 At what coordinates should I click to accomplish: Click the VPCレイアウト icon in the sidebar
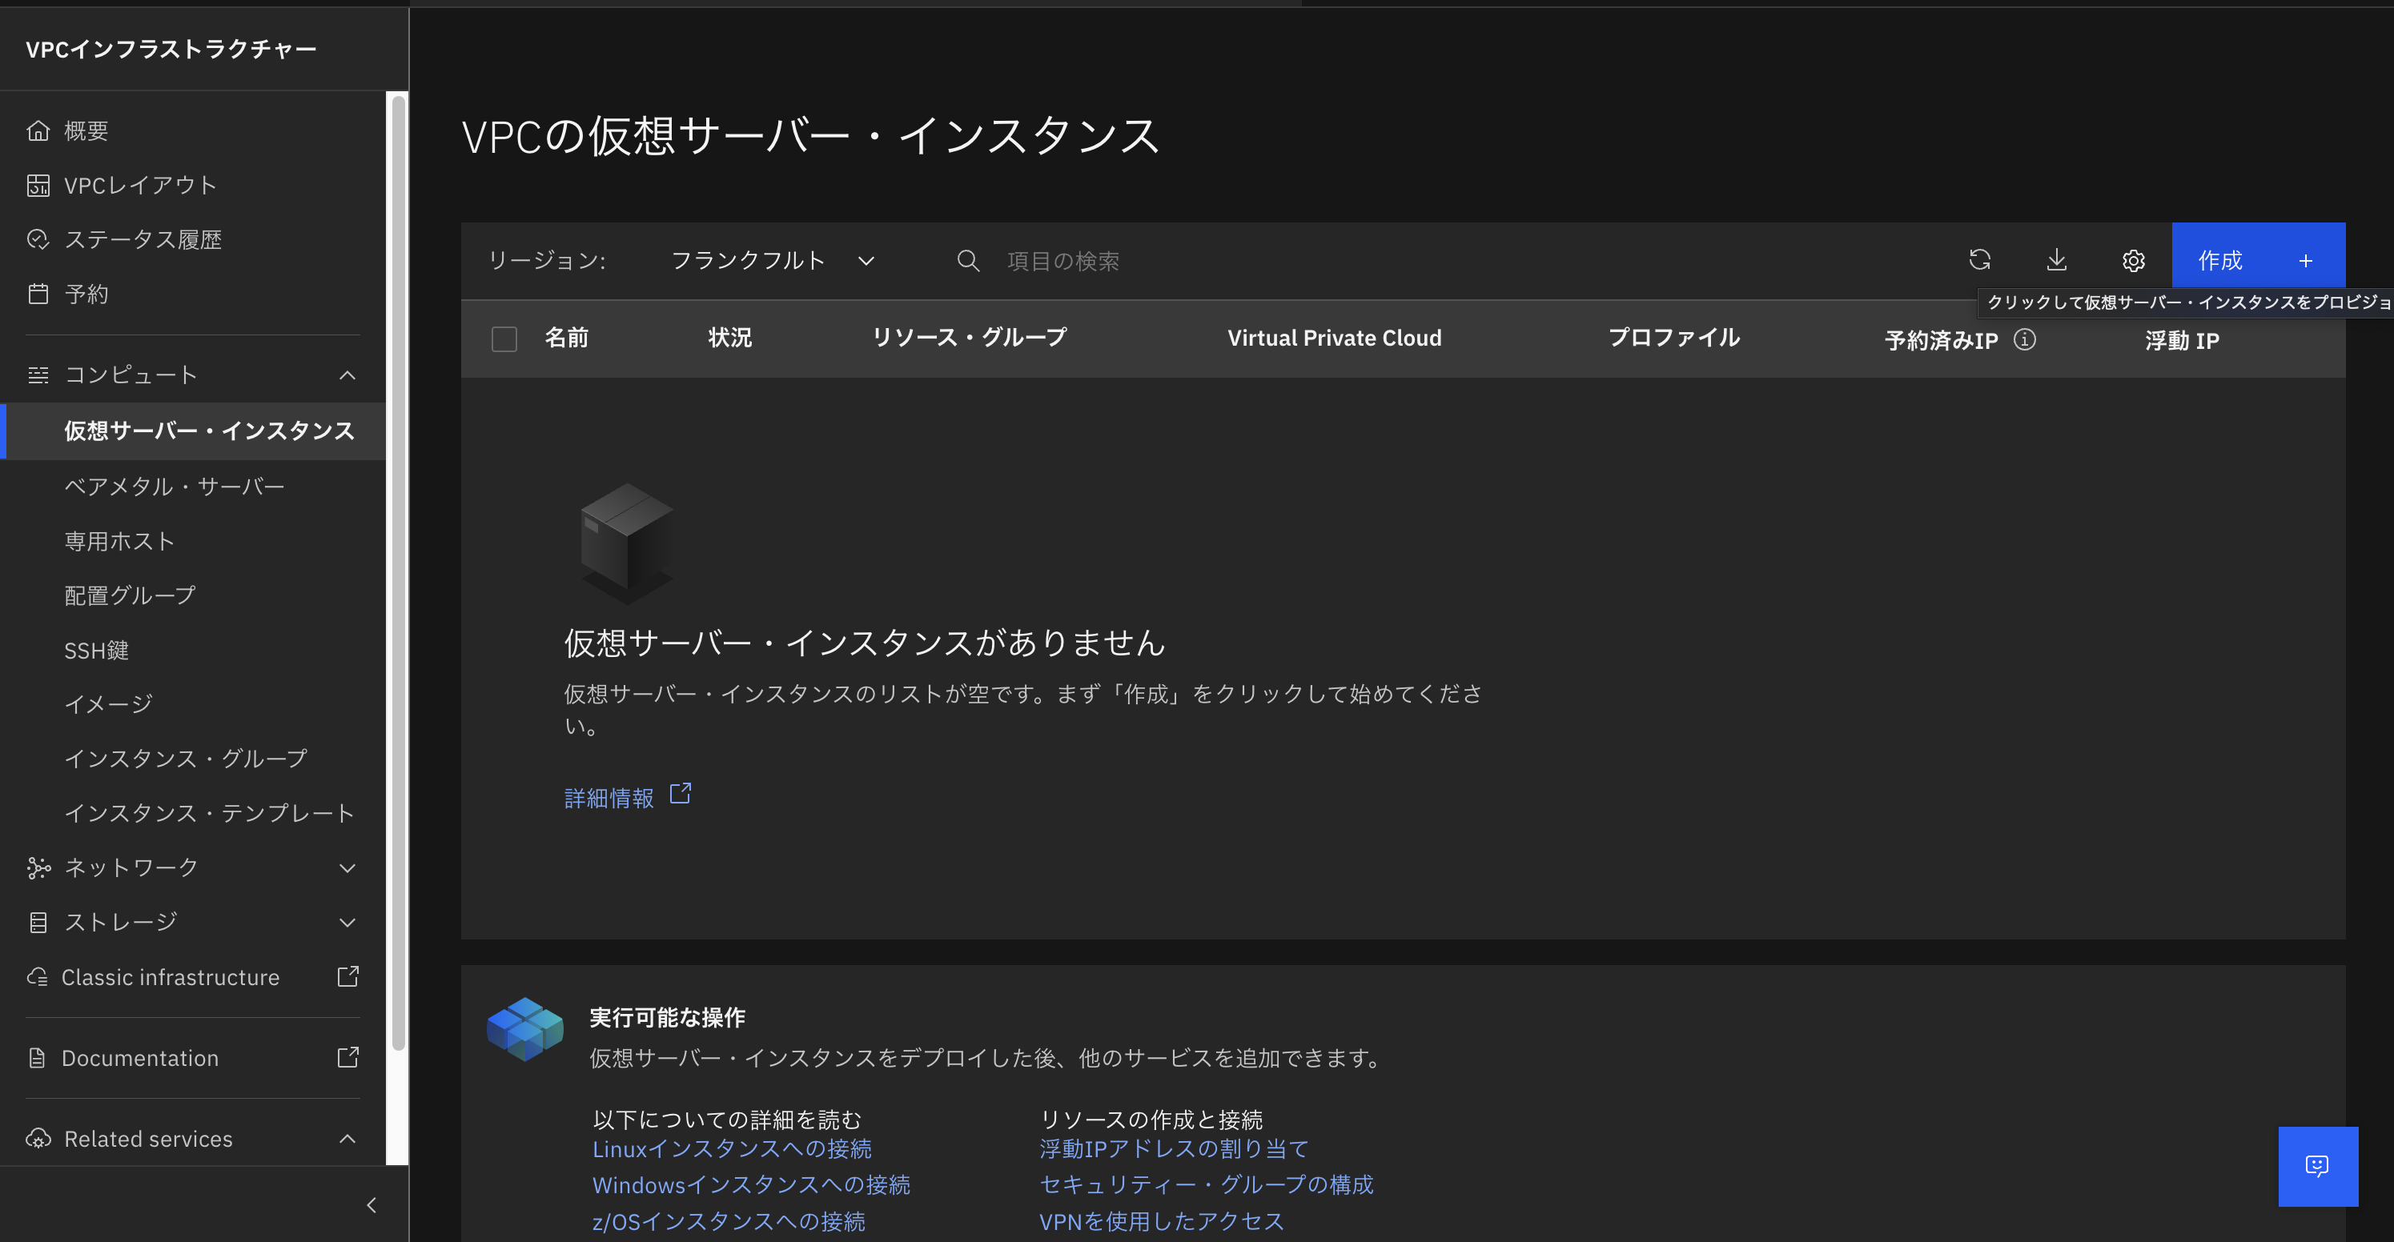click(38, 185)
